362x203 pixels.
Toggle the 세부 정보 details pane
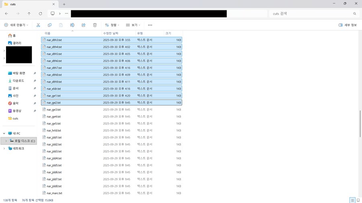coord(348,25)
